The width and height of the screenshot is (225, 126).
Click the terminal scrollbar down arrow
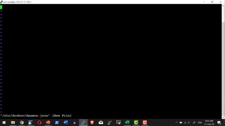[223, 118]
